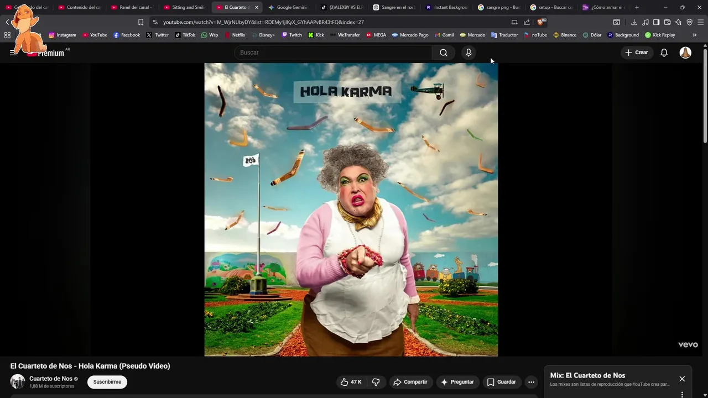Click the Compartir share button
The width and height of the screenshot is (708, 398).
(x=410, y=382)
